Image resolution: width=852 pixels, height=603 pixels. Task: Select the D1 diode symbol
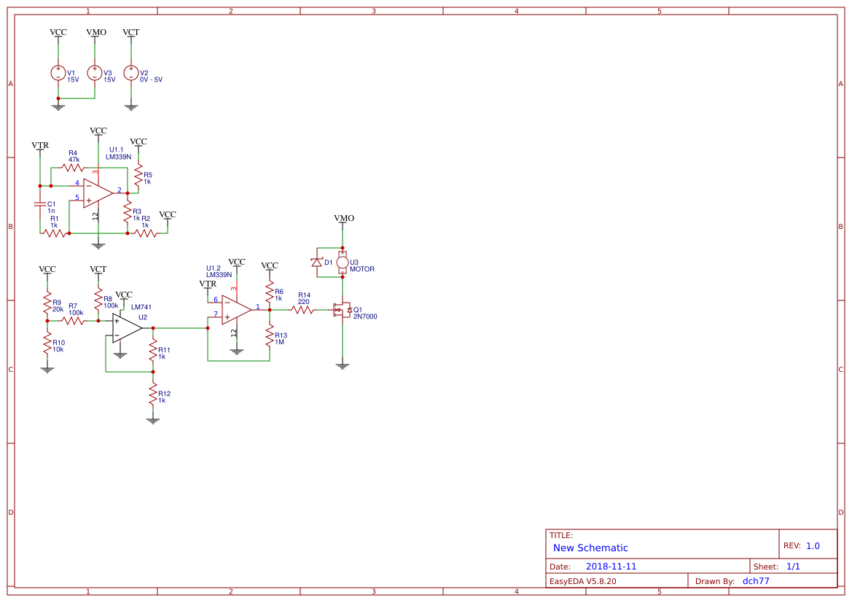click(x=316, y=262)
